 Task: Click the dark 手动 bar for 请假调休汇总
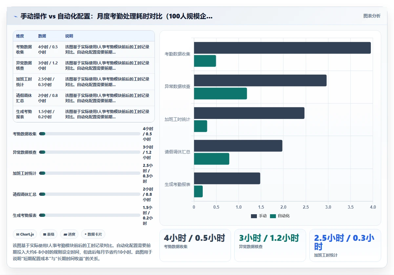tap(238, 146)
